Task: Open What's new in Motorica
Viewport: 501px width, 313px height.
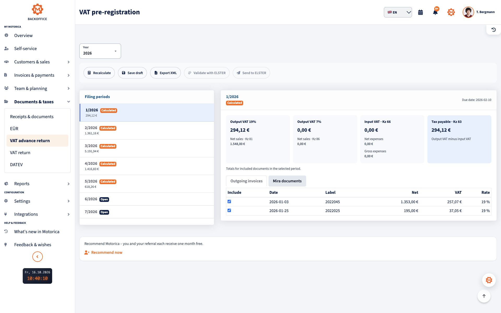Action: [x=37, y=232]
